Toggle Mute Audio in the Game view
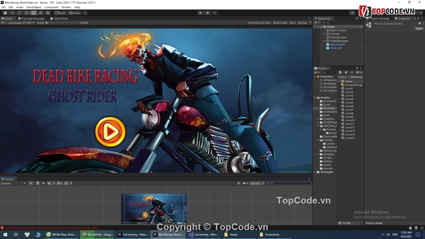This screenshot has width=425, height=239. pyautogui.click(x=280, y=23)
